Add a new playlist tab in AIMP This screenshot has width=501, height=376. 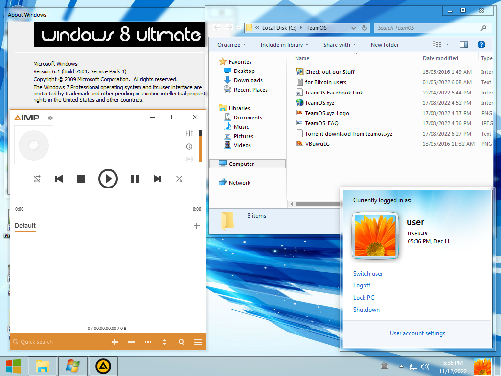(x=197, y=226)
